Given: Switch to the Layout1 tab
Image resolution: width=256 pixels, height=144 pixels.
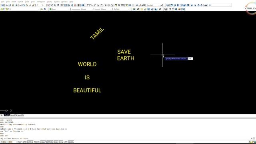Looking at the screenshot, I should click(13, 115).
